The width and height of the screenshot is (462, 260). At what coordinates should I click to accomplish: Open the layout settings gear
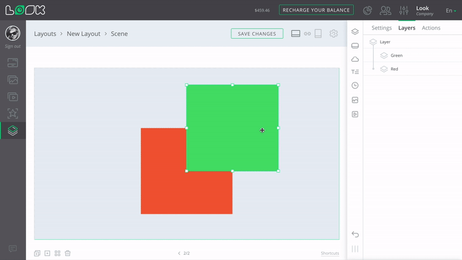click(333, 34)
